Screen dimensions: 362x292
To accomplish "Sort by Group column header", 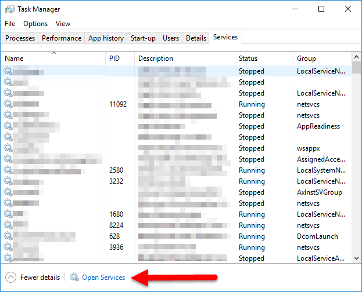I will pos(322,59).
